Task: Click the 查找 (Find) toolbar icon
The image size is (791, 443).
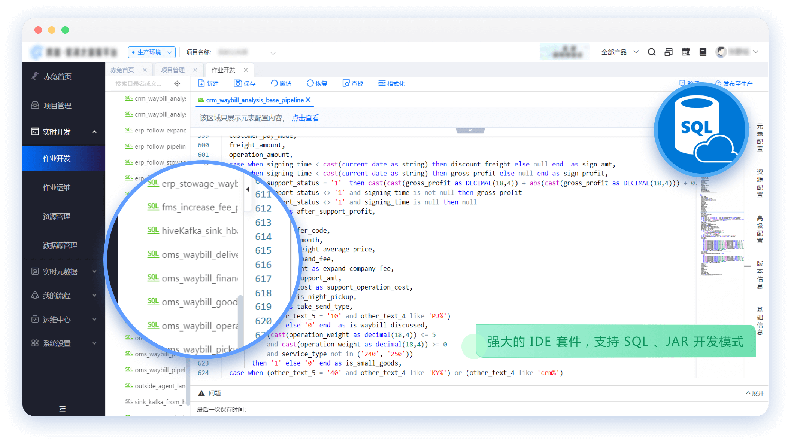Action: click(x=346, y=83)
